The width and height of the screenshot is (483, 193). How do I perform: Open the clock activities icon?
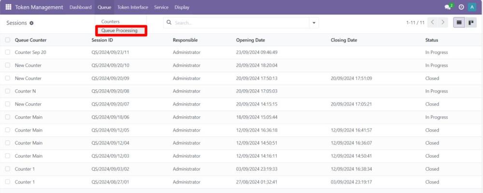pos(461,7)
